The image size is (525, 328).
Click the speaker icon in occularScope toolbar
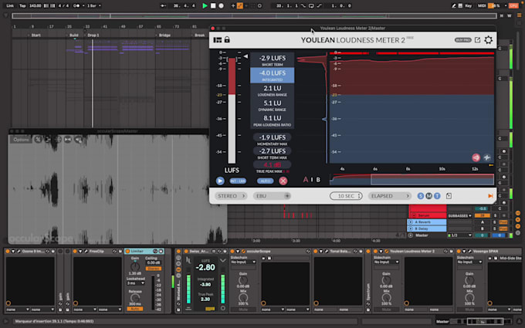pos(78,140)
